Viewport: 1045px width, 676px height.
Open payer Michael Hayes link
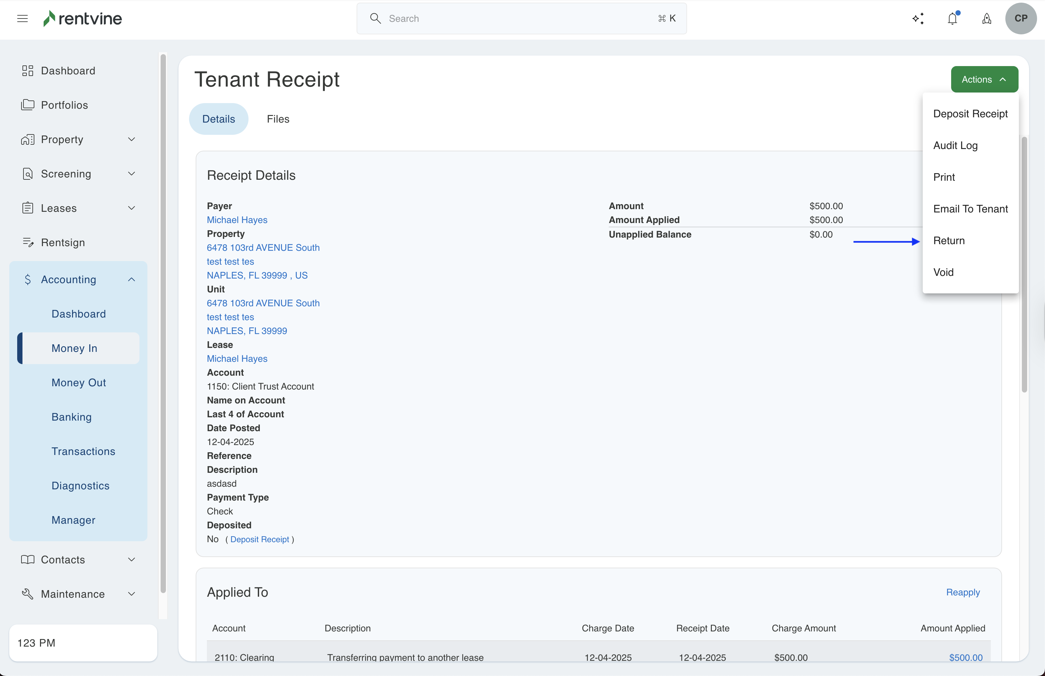click(x=237, y=220)
